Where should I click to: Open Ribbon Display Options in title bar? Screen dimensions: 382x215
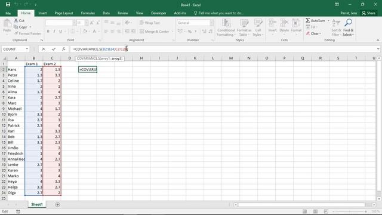pyautogui.click(x=337, y=4)
